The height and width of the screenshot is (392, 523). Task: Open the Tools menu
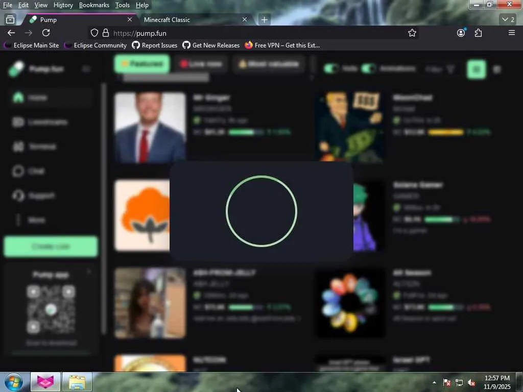click(123, 5)
